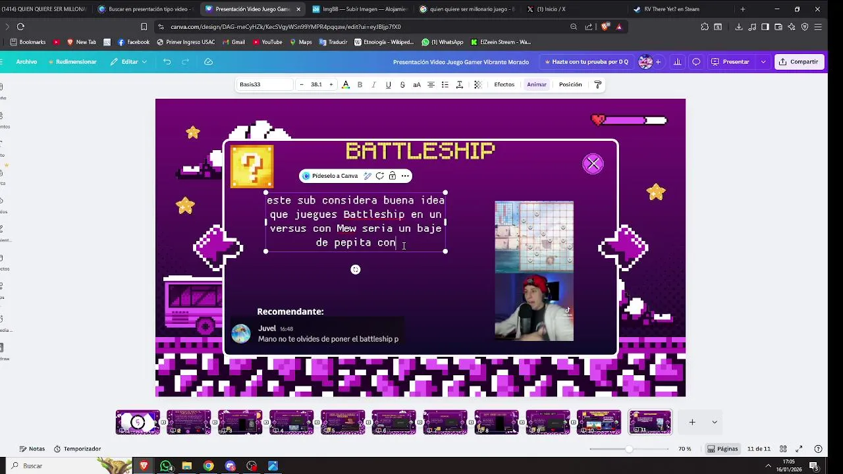Click the Presentar button

tap(732, 62)
